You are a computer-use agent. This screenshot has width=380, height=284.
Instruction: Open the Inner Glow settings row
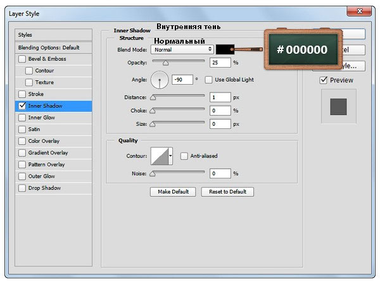[54, 118]
